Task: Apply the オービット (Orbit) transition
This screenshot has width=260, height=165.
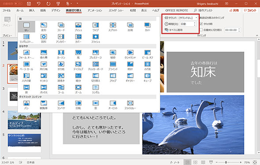Action: [113, 105]
